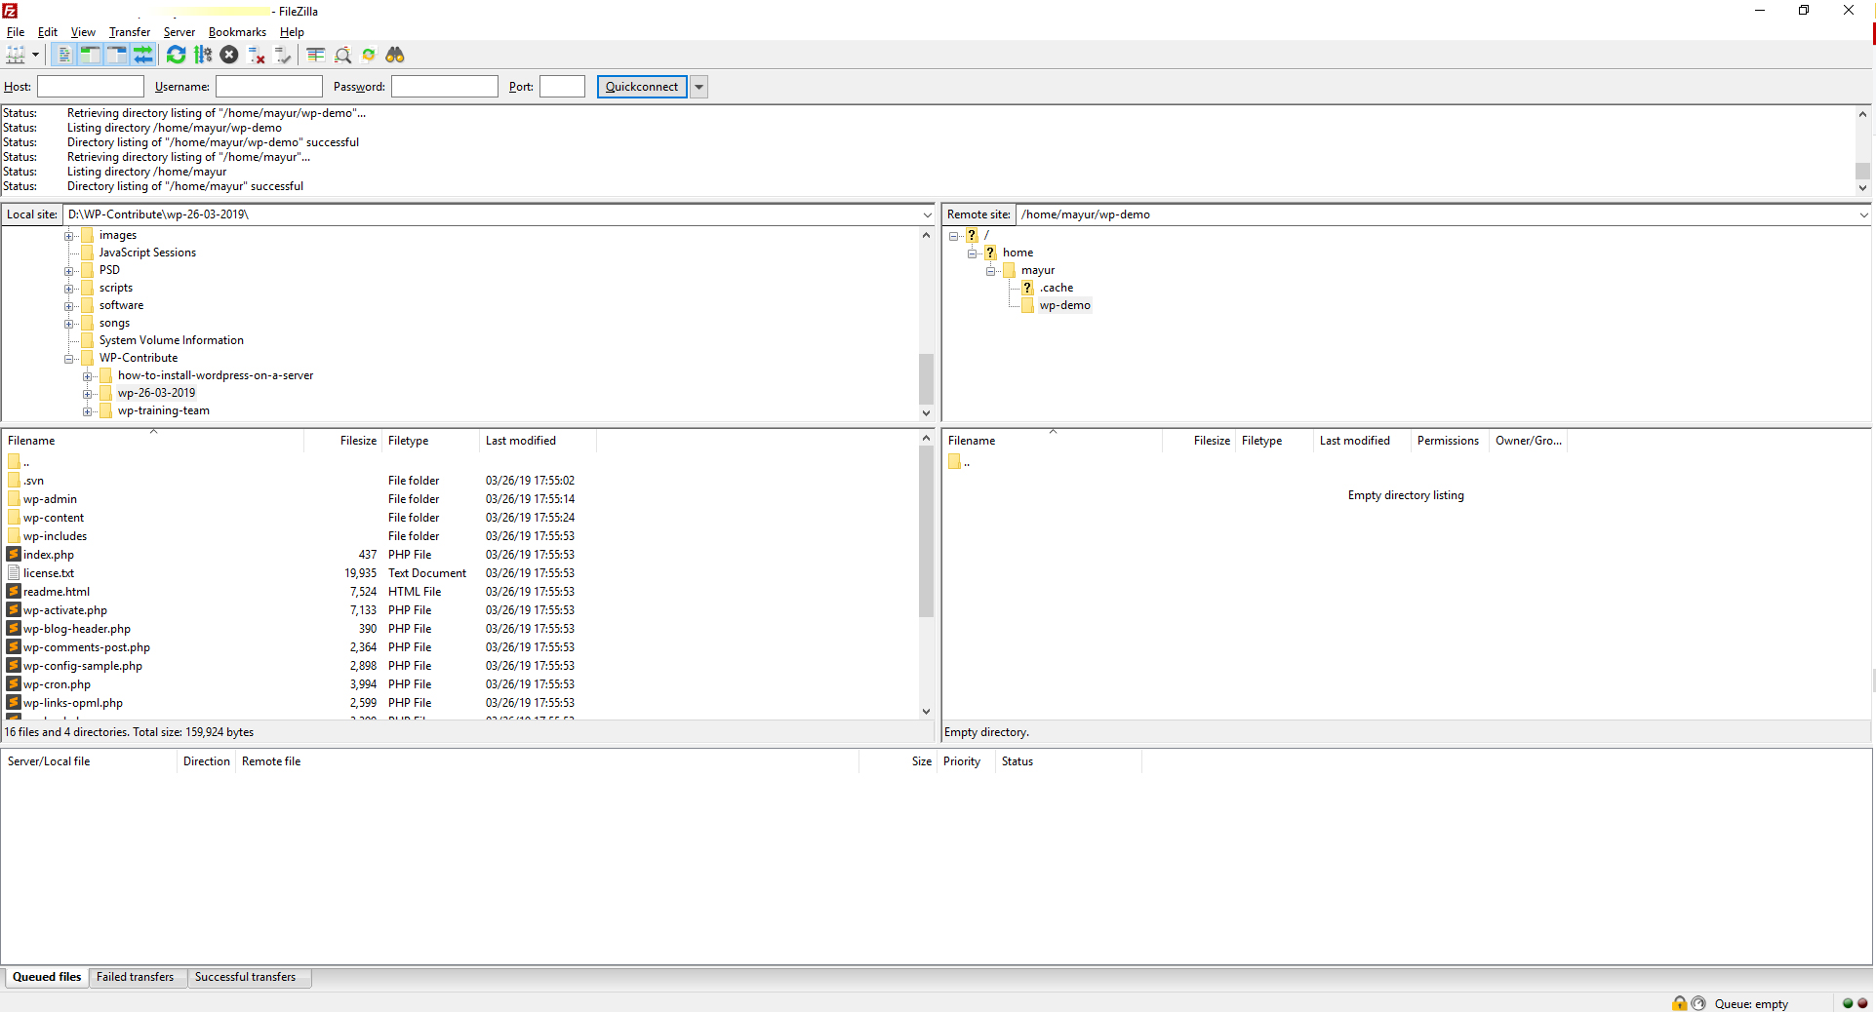Open the Server menu
This screenshot has width=1876, height=1012.
coord(180,32)
